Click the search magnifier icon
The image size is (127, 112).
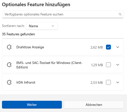[x=120, y=14]
